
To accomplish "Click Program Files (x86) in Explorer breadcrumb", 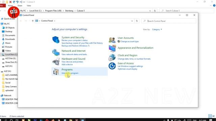I will click(53, 11).
